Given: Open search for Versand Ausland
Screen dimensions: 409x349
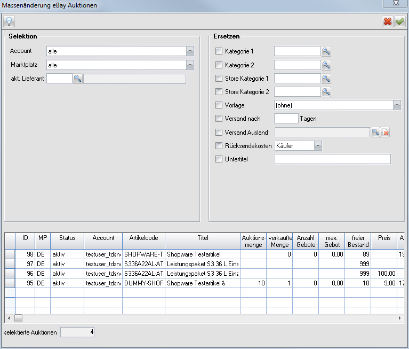Looking at the screenshot, I should 375,133.
